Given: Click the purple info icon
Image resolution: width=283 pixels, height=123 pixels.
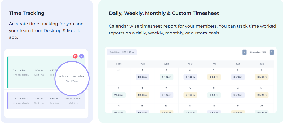Looking at the screenshot, I should [82, 56].
